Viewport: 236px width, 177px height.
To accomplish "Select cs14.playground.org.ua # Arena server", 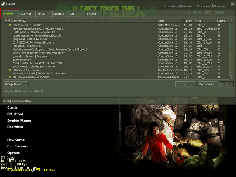I will 117,77.
